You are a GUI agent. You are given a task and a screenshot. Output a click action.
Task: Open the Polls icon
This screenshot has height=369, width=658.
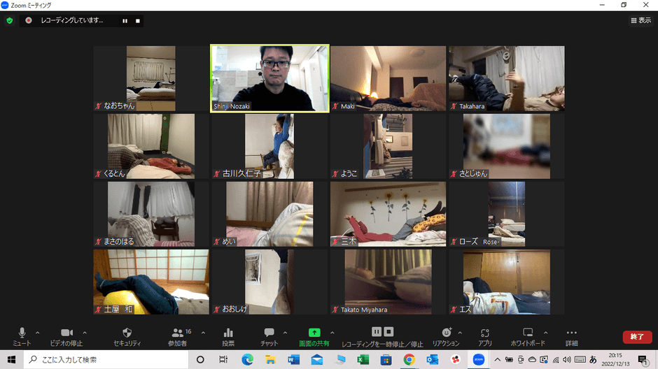[x=228, y=337]
